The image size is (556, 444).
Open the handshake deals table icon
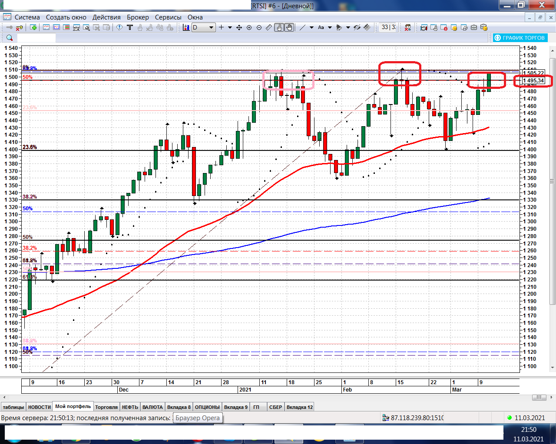pyautogui.click(x=424, y=27)
